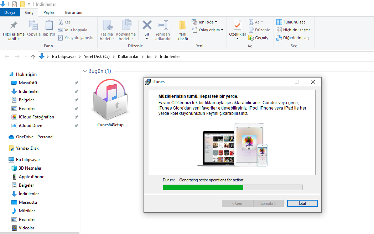Open the Dosya menu
The image size is (374, 234).
(10, 12)
